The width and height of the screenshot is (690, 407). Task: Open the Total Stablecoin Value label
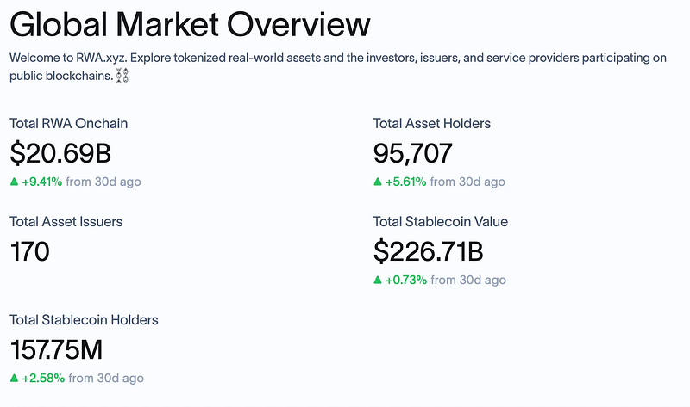[x=441, y=222]
